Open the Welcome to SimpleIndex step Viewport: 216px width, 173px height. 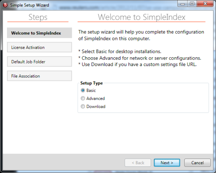point(39,33)
